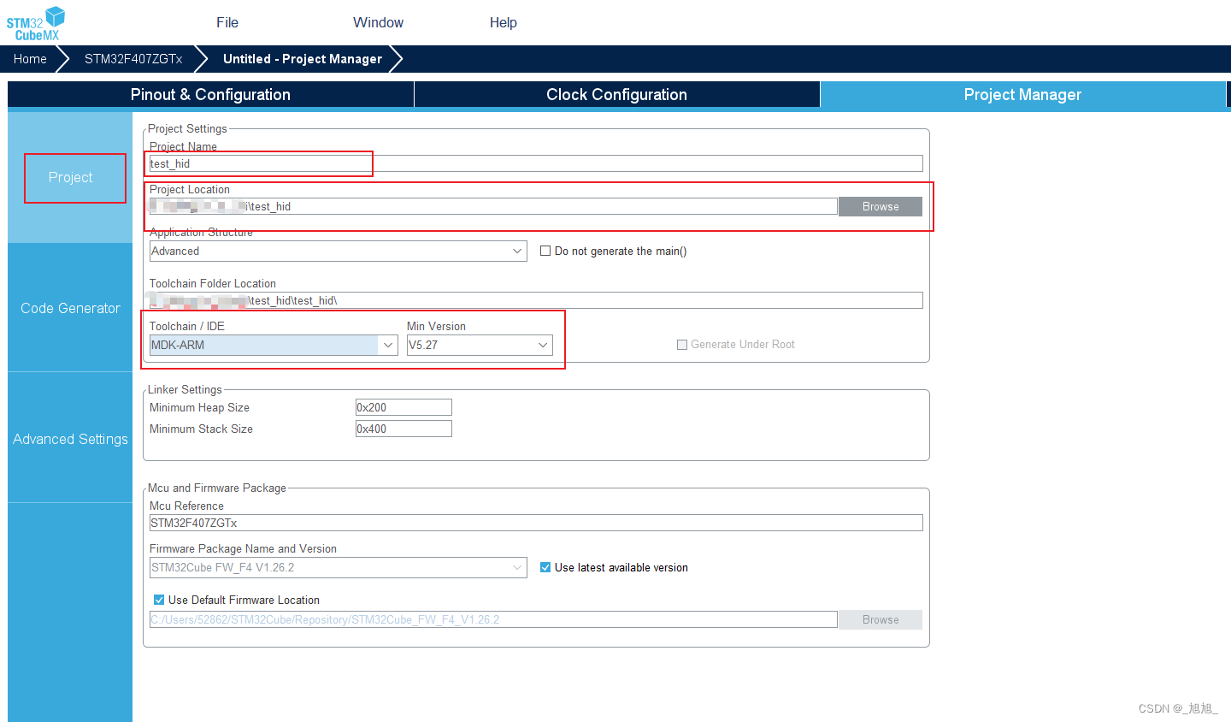Click the Minimum Stack Size field

(403, 429)
